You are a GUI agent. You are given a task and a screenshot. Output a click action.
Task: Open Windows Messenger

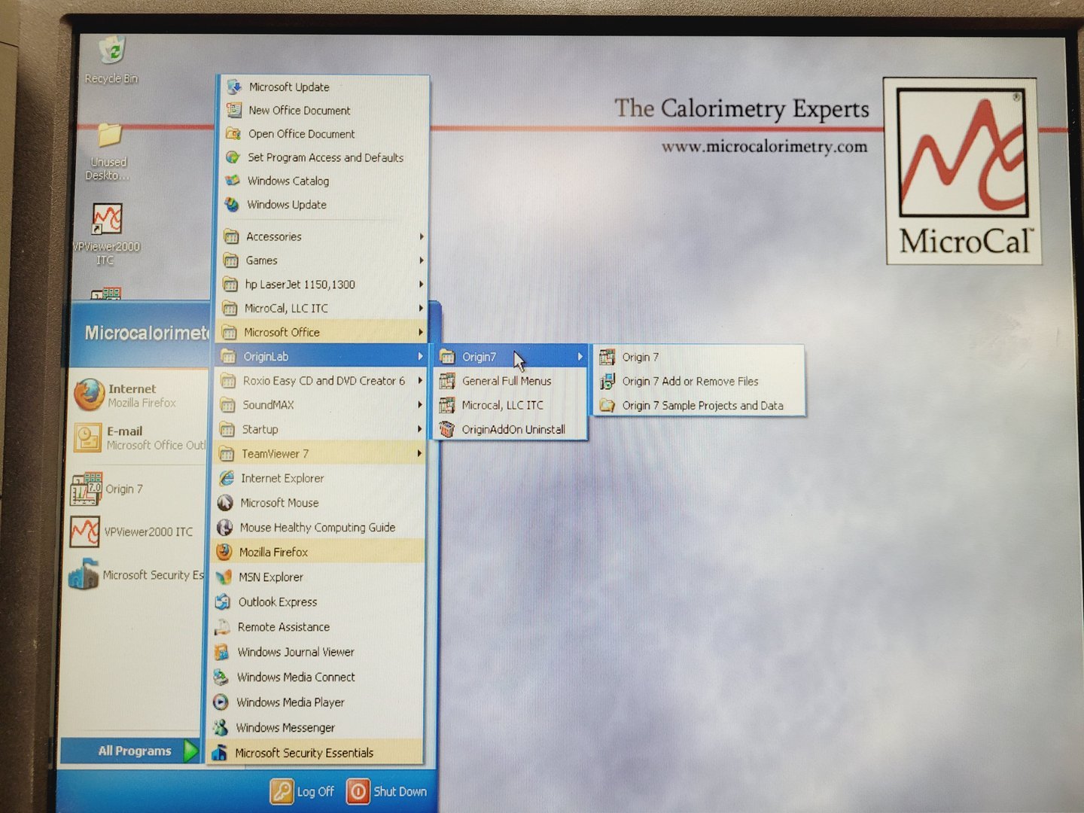click(286, 727)
